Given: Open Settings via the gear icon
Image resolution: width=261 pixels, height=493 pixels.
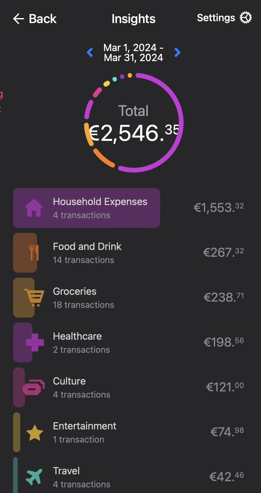Looking at the screenshot, I should [x=246, y=18].
